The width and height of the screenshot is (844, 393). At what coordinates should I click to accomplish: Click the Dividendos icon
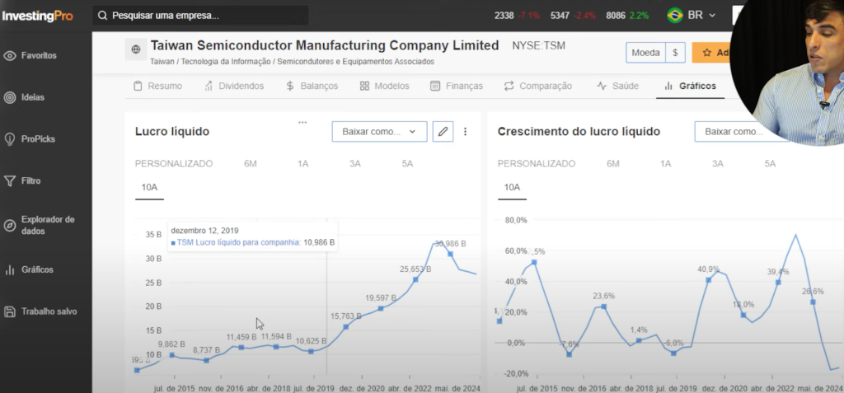coord(209,87)
